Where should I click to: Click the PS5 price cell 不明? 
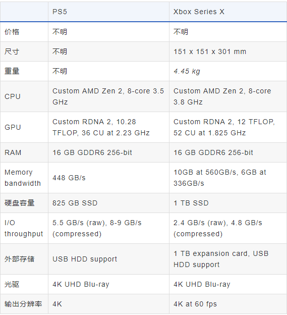click(108, 32)
